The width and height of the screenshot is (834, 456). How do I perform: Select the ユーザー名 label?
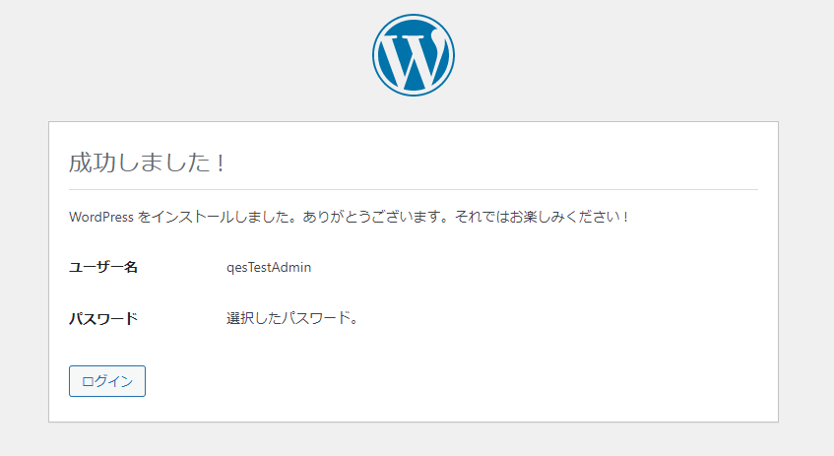click(x=103, y=267)
